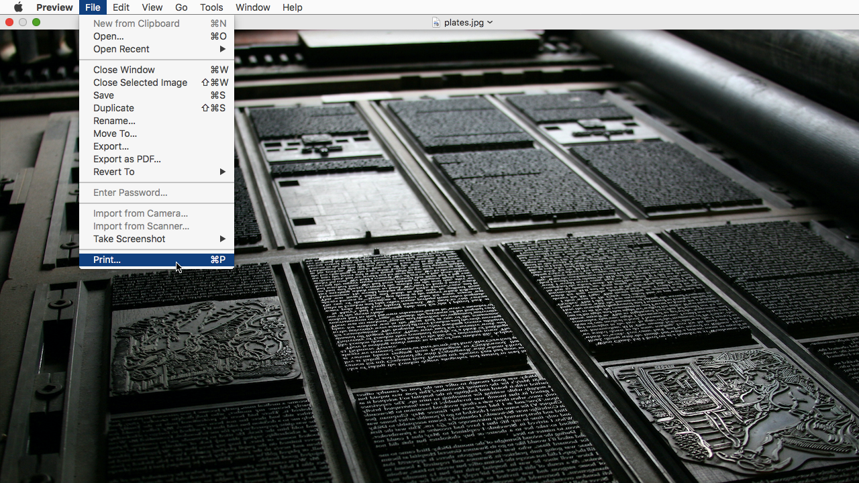Choose Save in File menu
859x483 pixels.
156,95
